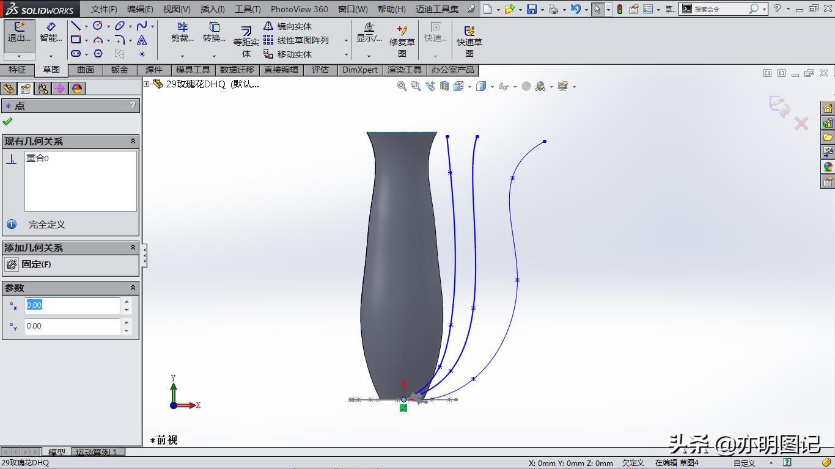
Task: Open the Section View tool
Action: pyautogui.click(x=443, y=86)
